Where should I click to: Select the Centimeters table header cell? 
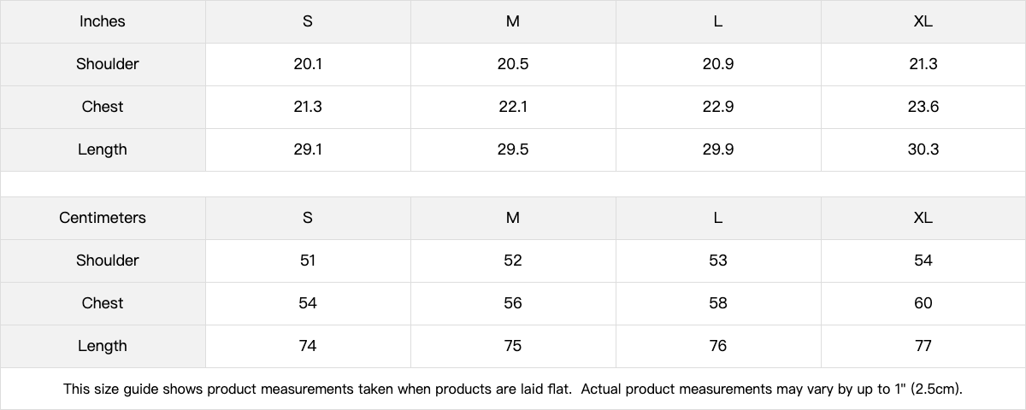pos(103,218)
